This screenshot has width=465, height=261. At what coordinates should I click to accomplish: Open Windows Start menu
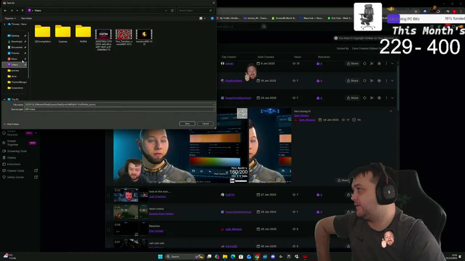click(160, 257)
